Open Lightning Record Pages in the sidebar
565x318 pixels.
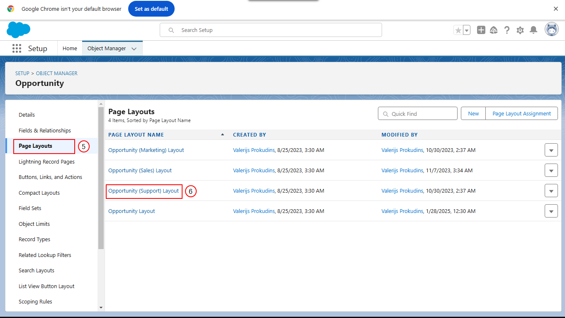click(46, 161)
